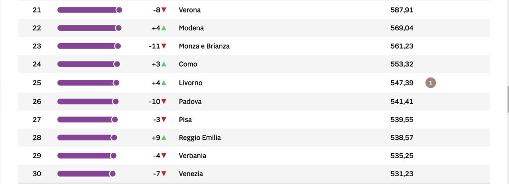The image size is (509, 184).
Task: Click the purple bar endpoint for Pisa
Action: 115,120
